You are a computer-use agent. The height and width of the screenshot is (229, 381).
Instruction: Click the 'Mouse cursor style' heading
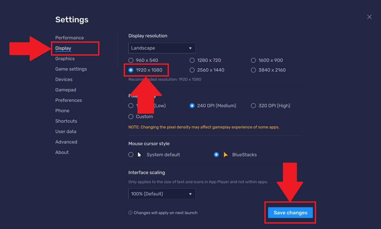(x=149, y=144)
